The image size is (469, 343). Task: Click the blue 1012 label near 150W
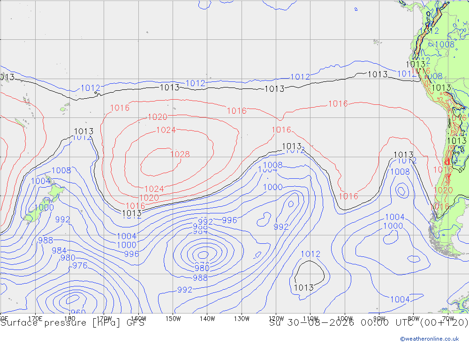195,83
